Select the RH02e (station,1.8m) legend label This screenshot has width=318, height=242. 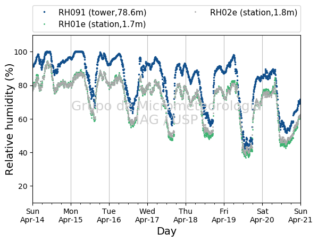[254, 13]
